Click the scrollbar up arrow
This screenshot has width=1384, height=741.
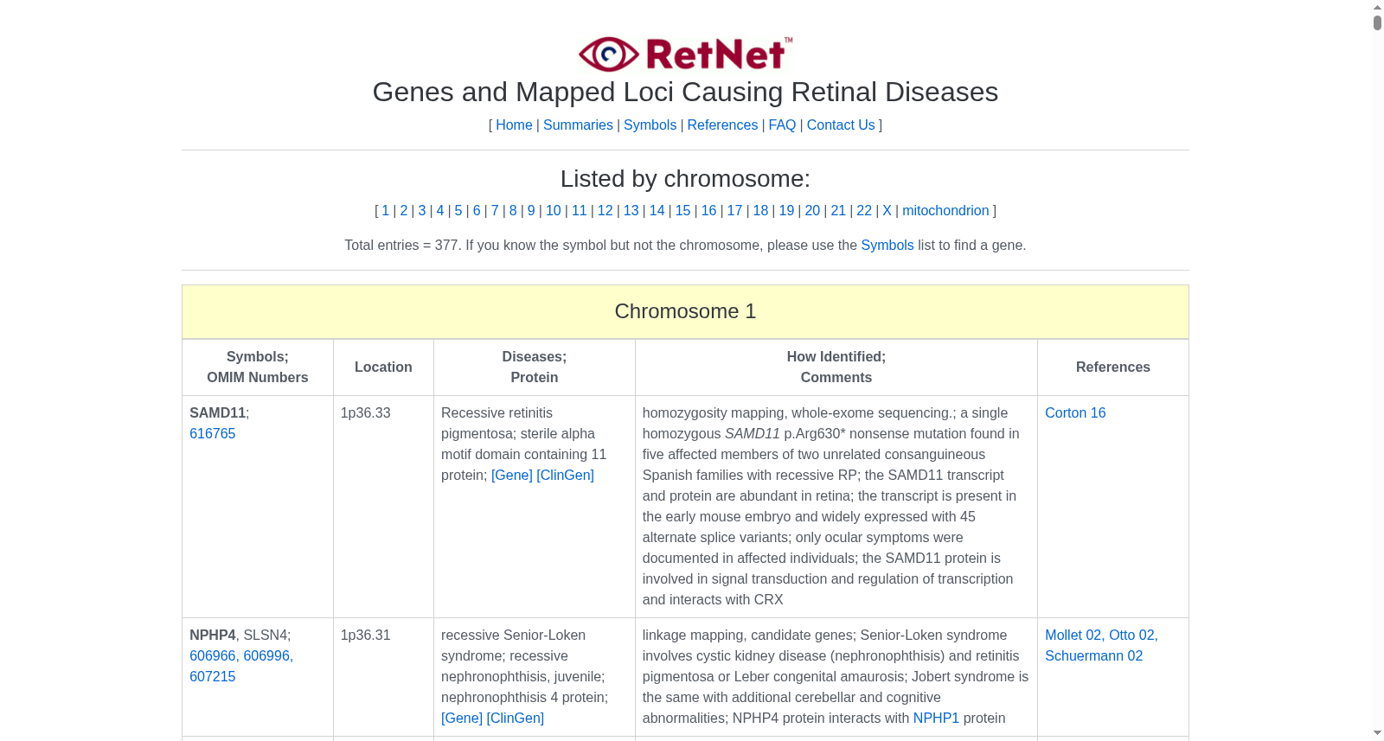[1377, 7]
